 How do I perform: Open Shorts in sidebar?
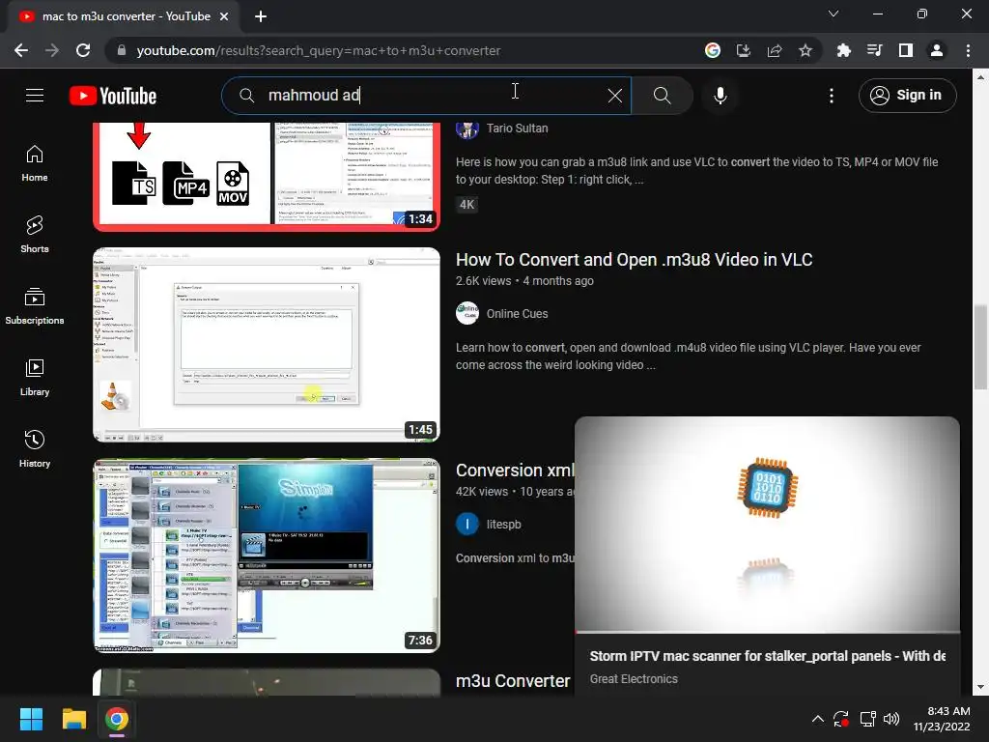(35, 235)
